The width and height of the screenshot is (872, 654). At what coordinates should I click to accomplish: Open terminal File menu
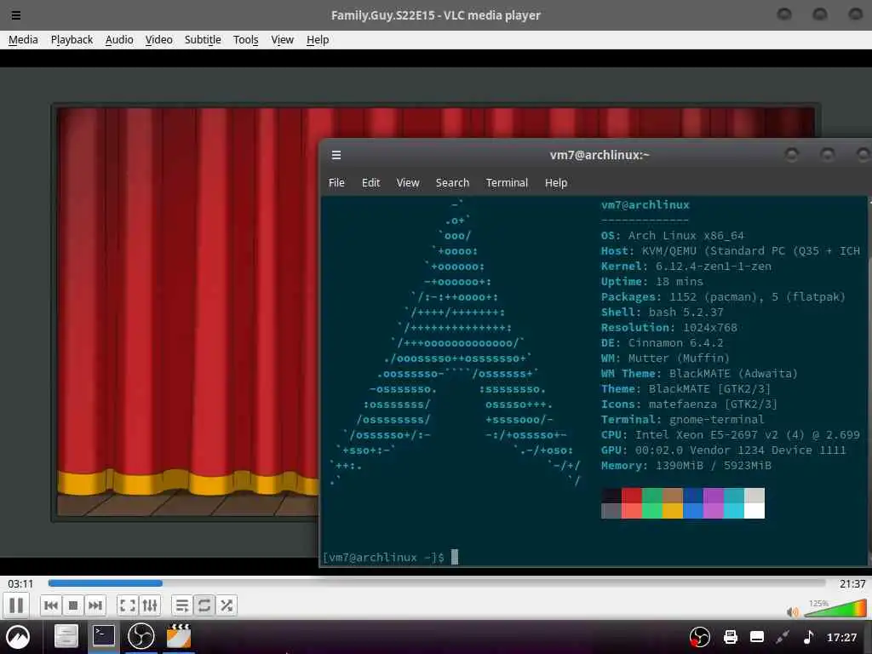(336, 182)
